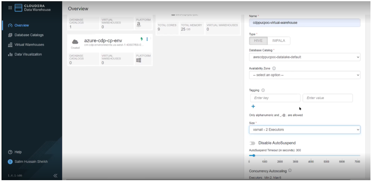Image resolution: width=372 pixels, height=182 pixels.
Task: Click the Windows platform icon
Action: pos(138,60)
